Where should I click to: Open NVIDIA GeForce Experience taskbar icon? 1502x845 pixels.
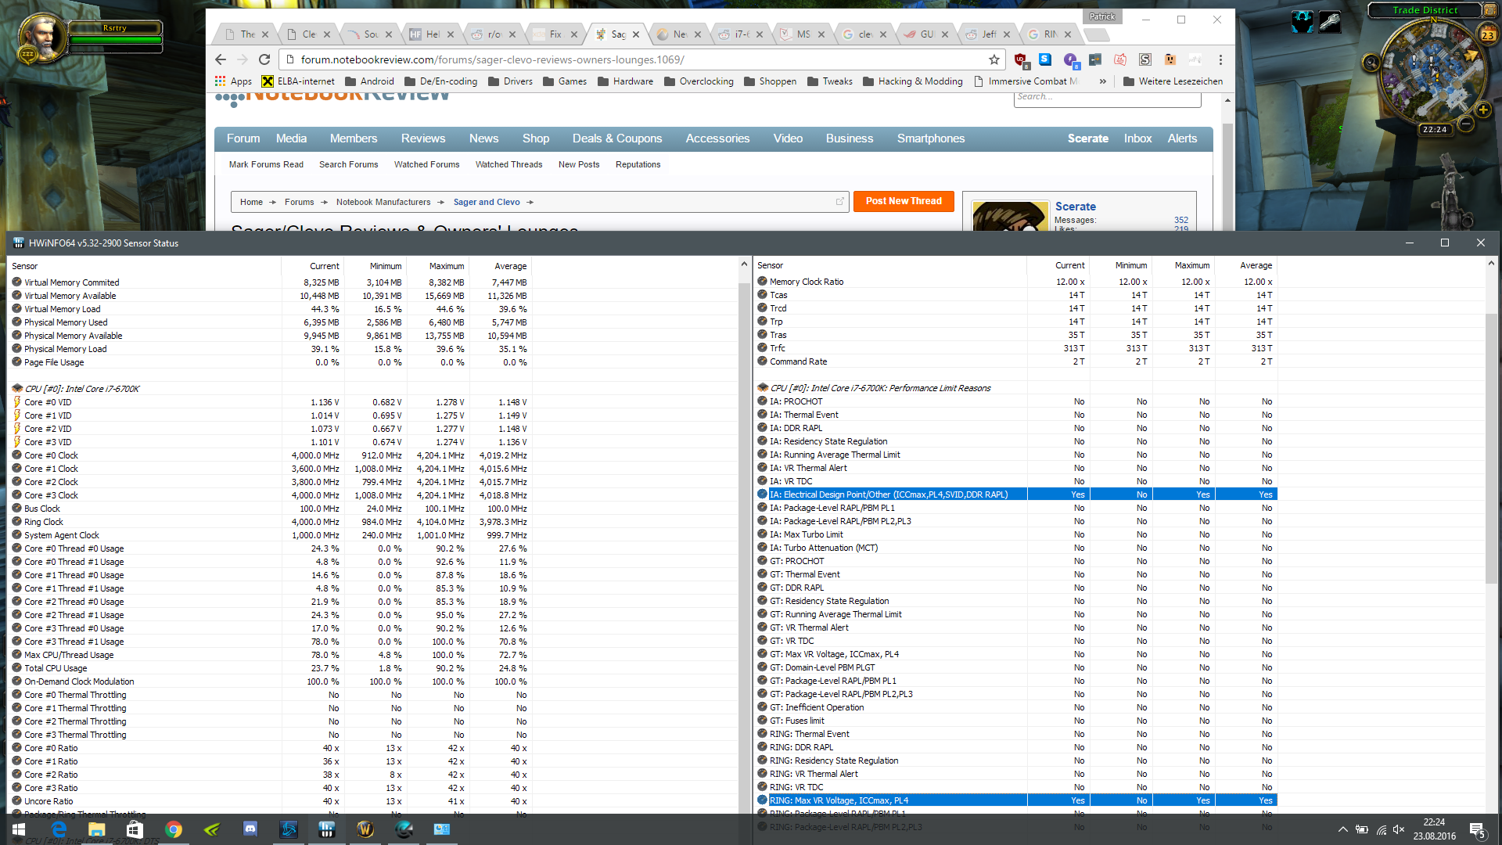pos(212,829)
